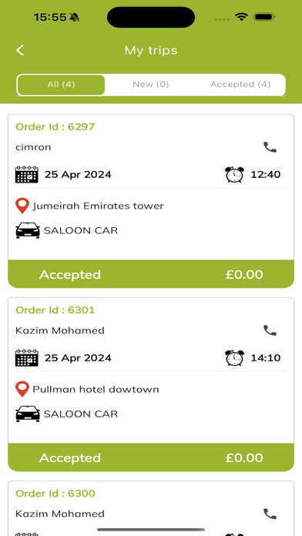302x536 pixels.
Task: Tap location pin for Pullman hotel dowtown
Action: [x=22, y=390]
